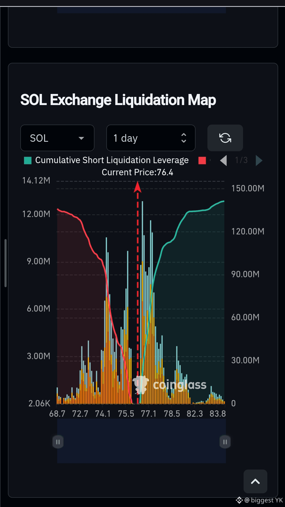Click the data zoom range bar below chart
This screenshot has height=507, width=285.
click(141, 441)
